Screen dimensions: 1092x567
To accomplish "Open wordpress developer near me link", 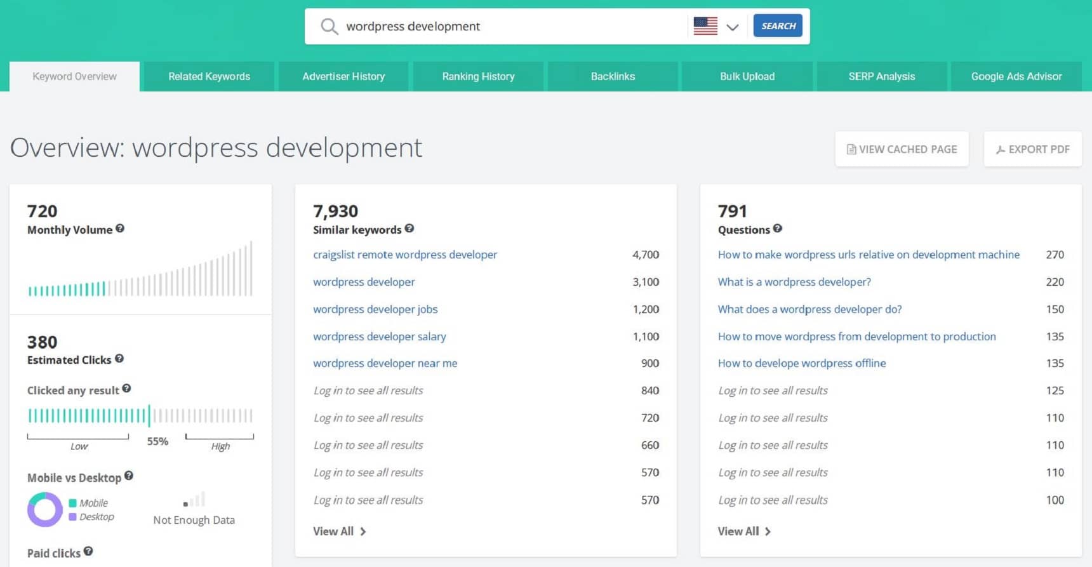I will pos(385,363).
